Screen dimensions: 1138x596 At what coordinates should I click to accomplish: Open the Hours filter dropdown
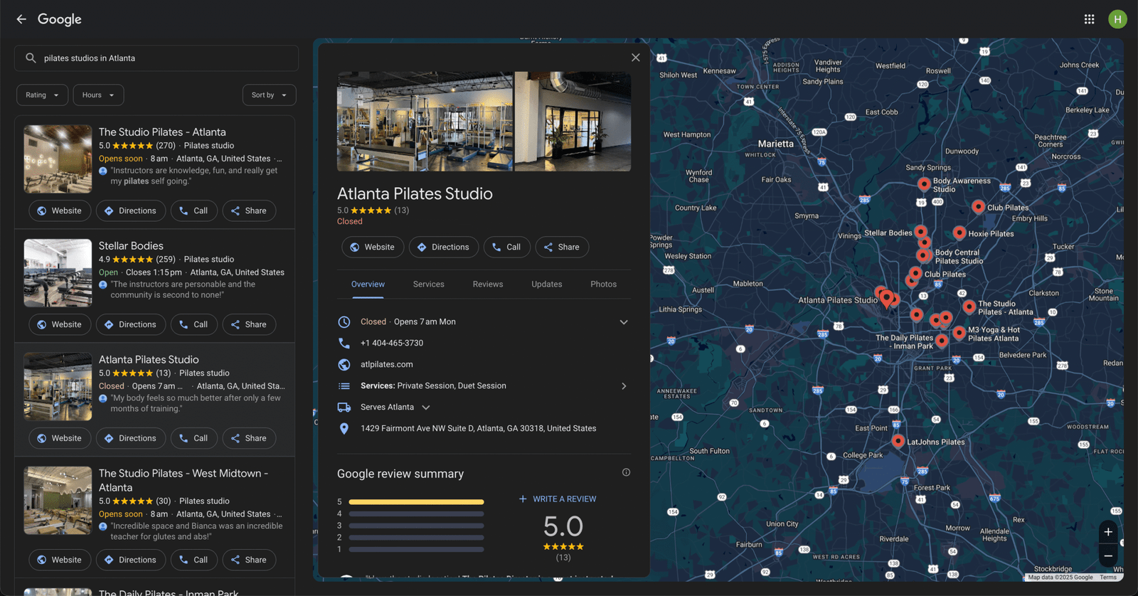[x=98, y=95]
